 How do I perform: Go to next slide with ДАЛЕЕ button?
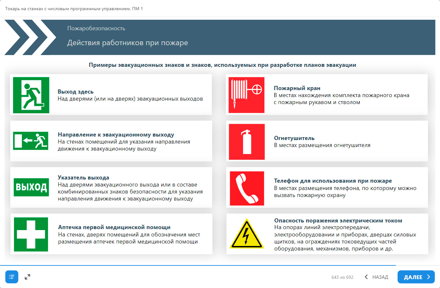point(416,277)
